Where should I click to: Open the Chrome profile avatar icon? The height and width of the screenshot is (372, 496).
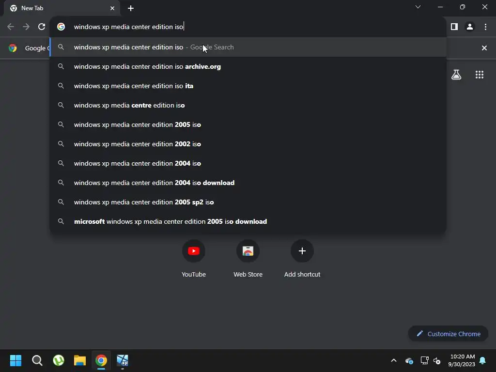click(x=470, y=27)
